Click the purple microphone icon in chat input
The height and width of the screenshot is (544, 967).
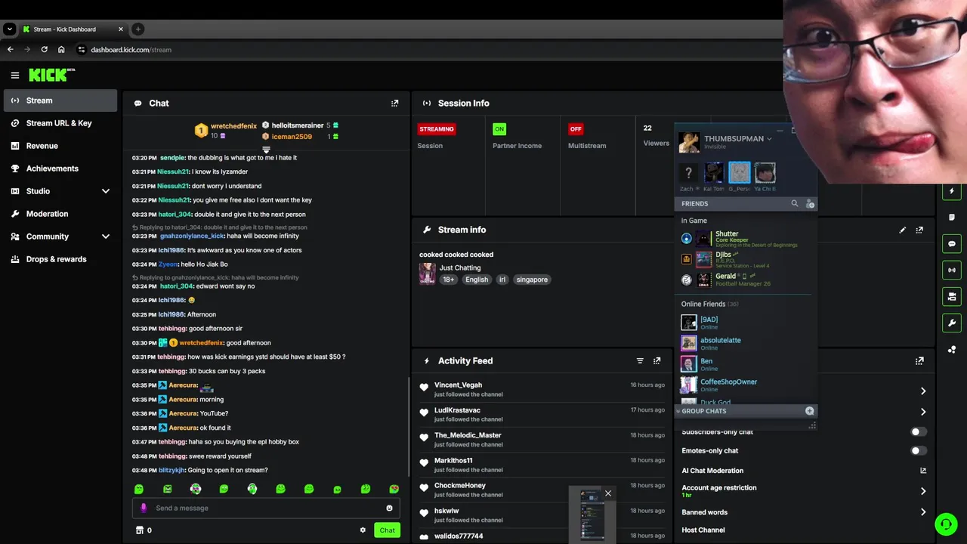pos(144,508)
